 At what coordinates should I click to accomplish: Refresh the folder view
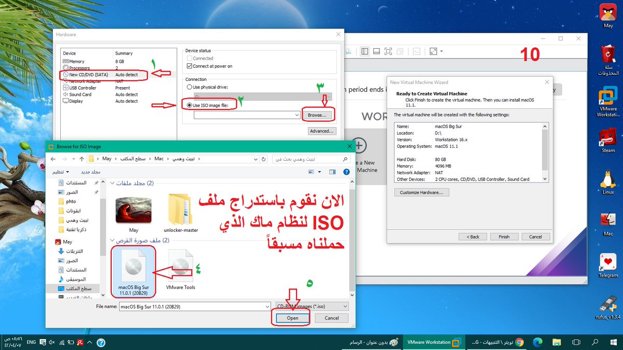point(264,159)
